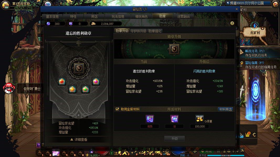Select the 勋章强化 sub-tab

[x=155, y=31]
